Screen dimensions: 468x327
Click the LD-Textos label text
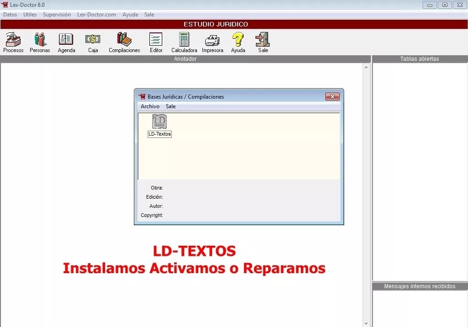pyautogui.click(x=160, y=134)
